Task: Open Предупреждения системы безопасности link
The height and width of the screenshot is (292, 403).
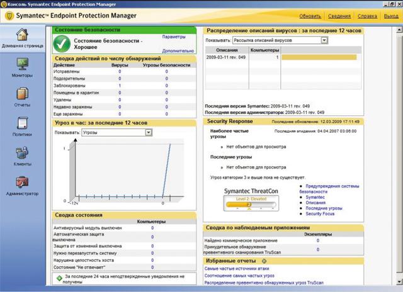Action: (329, 189)
